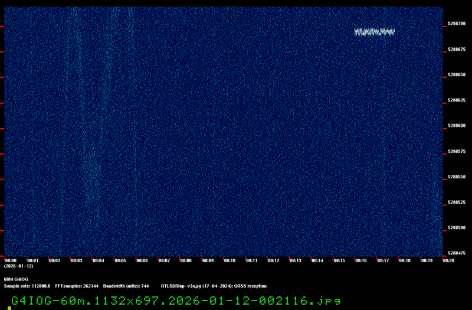Select the 5288600 frequency label

[457, 126]
